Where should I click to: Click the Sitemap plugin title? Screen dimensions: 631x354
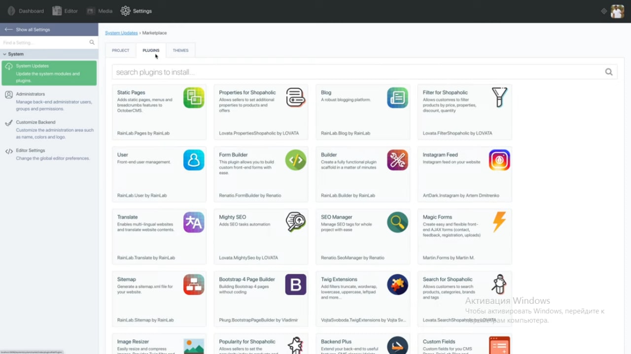[x=127, y=279]
